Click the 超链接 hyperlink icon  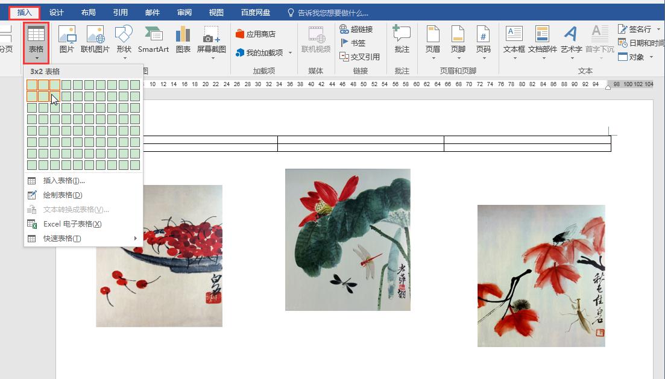tap(356, 29)
